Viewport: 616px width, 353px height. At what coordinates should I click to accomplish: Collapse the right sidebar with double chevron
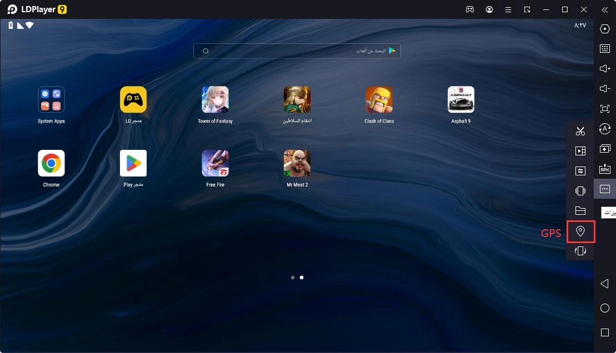tap(605, 10)
